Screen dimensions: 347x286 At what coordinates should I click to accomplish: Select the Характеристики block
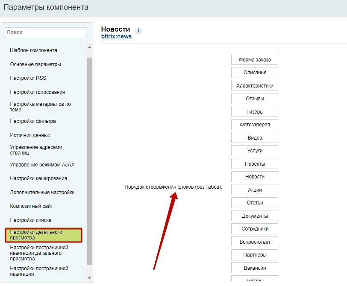(255, 85)
